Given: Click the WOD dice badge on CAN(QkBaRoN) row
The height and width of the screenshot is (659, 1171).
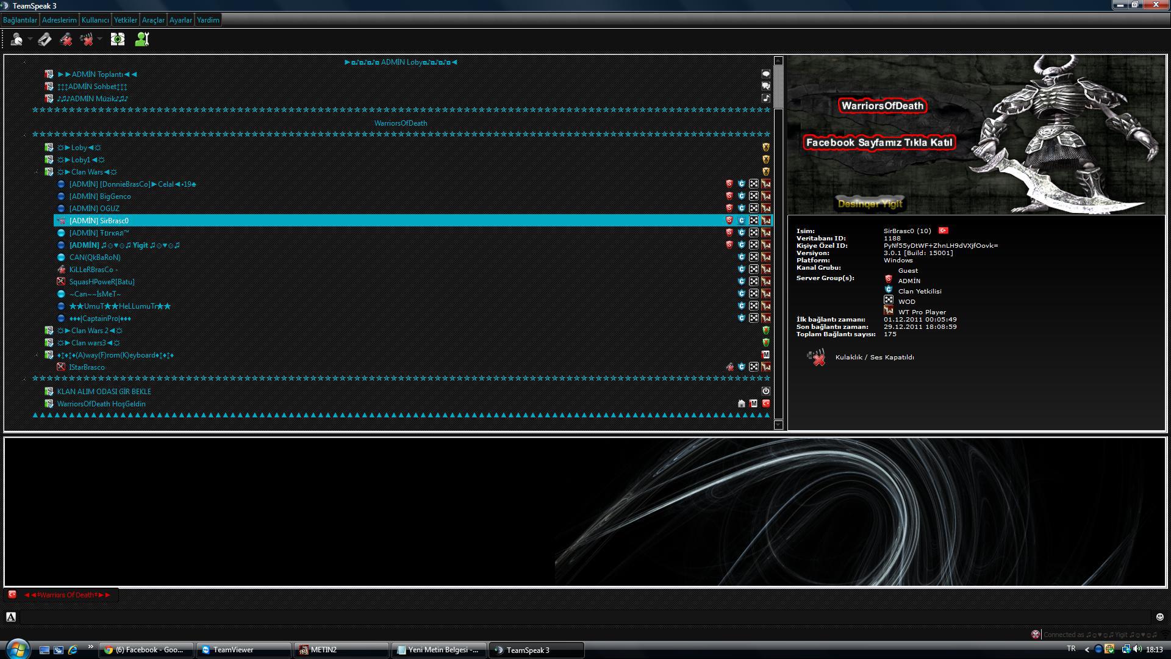Looking at the screenshot, I should pyautogui.click(x=754, y=257).
